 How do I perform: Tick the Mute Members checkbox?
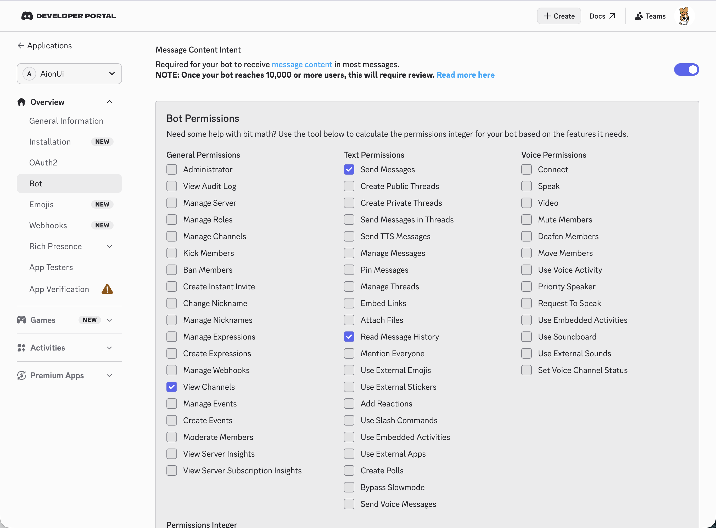(526, 220)
